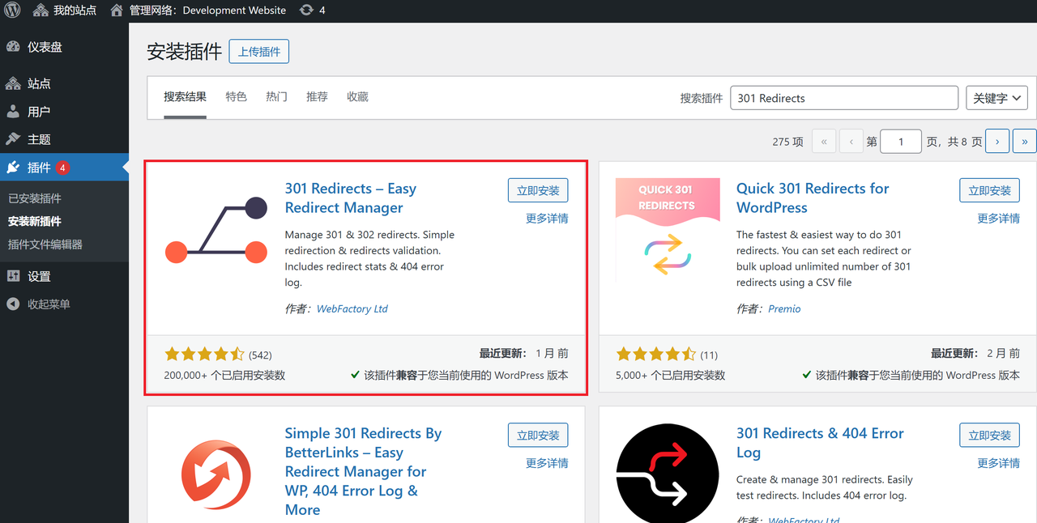Open the 301 Redirects & 404 Error Log thumbnail
Image resolution: width=1037 pixels, height=523 pixels.
click(668, 473)
